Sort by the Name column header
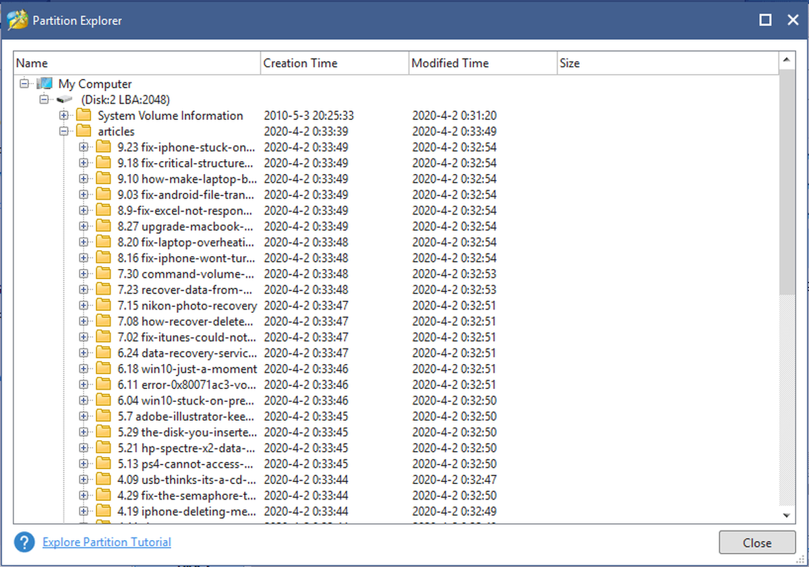 (x=137, y=63)
